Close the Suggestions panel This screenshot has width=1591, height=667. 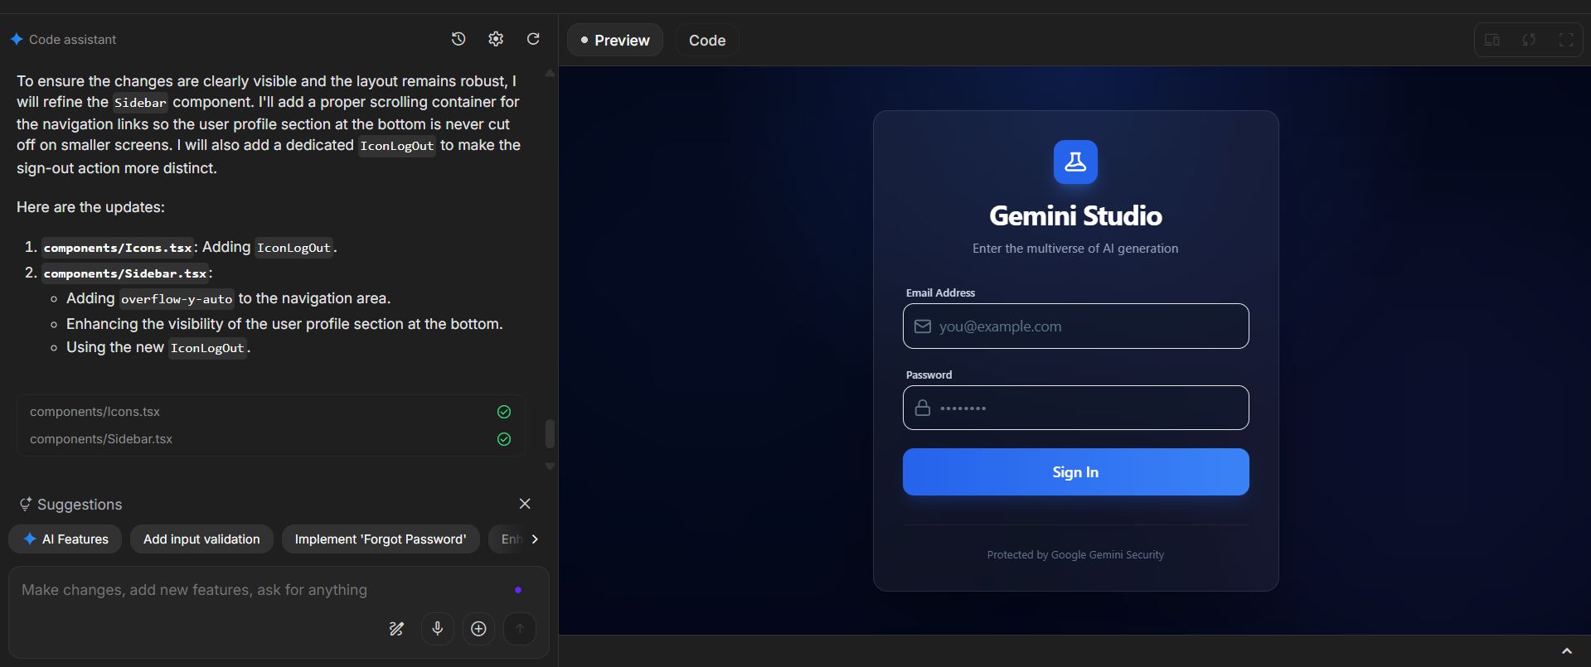coord(525,504)
